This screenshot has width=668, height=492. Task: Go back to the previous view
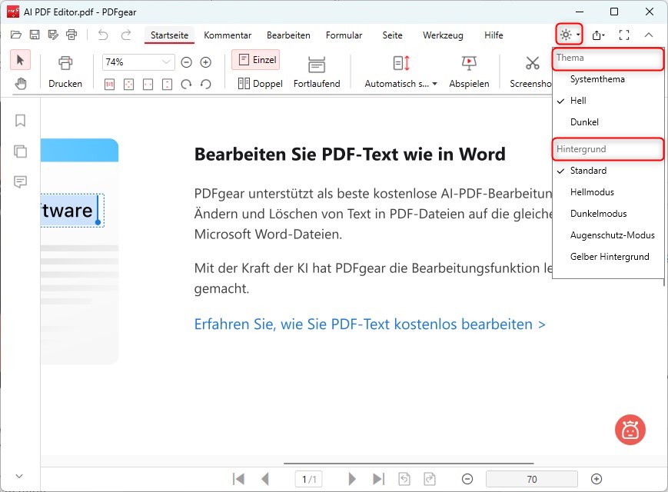pyautogui.click(x=404, y=479)
